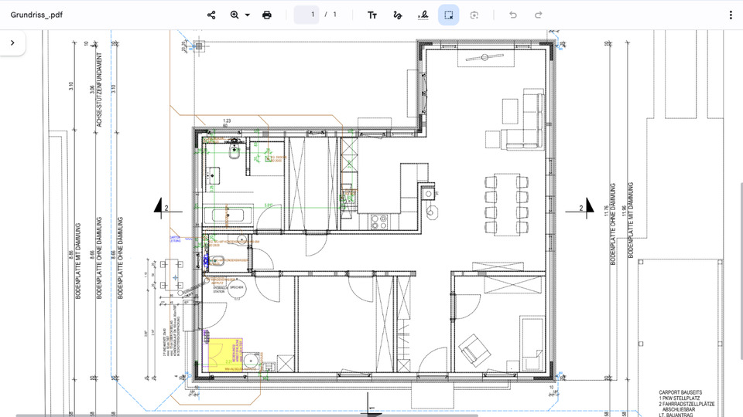
Task: Click the zoom magnifier icon
Action: coord(235,15)
